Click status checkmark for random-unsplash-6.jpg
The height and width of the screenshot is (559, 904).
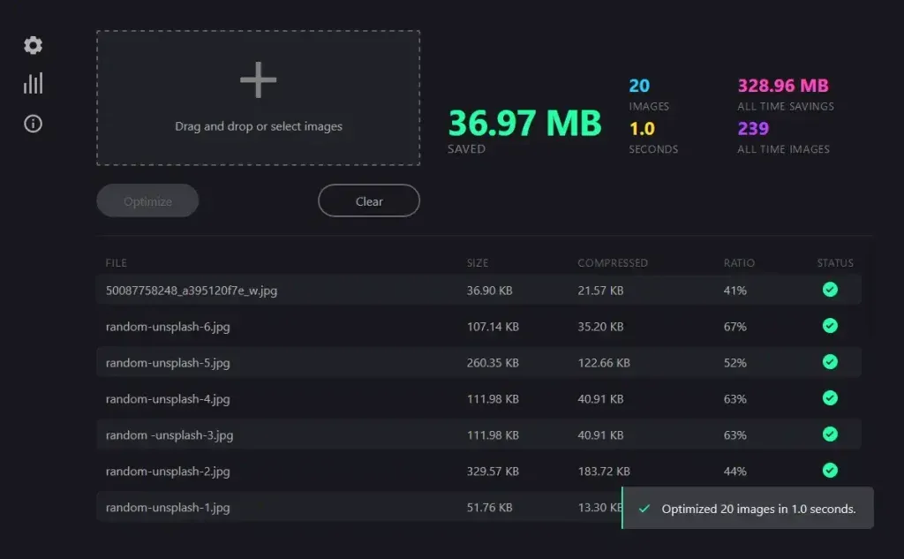830,326
